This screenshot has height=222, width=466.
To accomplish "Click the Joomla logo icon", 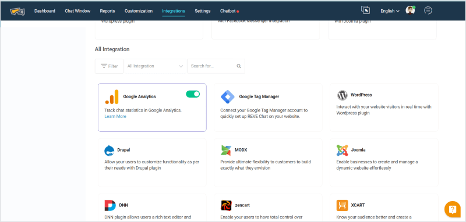I will (x=342, y=151).
